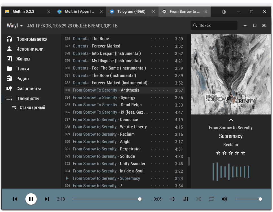The image size is (273, 212).
Task: Rate current track three stars
Action: (x=231, y=153)
